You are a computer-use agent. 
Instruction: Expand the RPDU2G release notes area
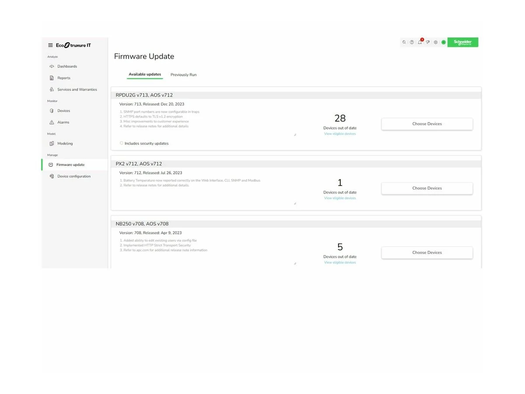click(295, 134)
